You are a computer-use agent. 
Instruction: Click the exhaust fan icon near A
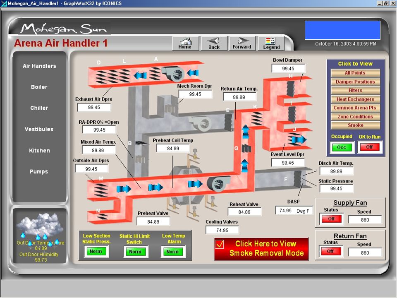tap(174, 74)
